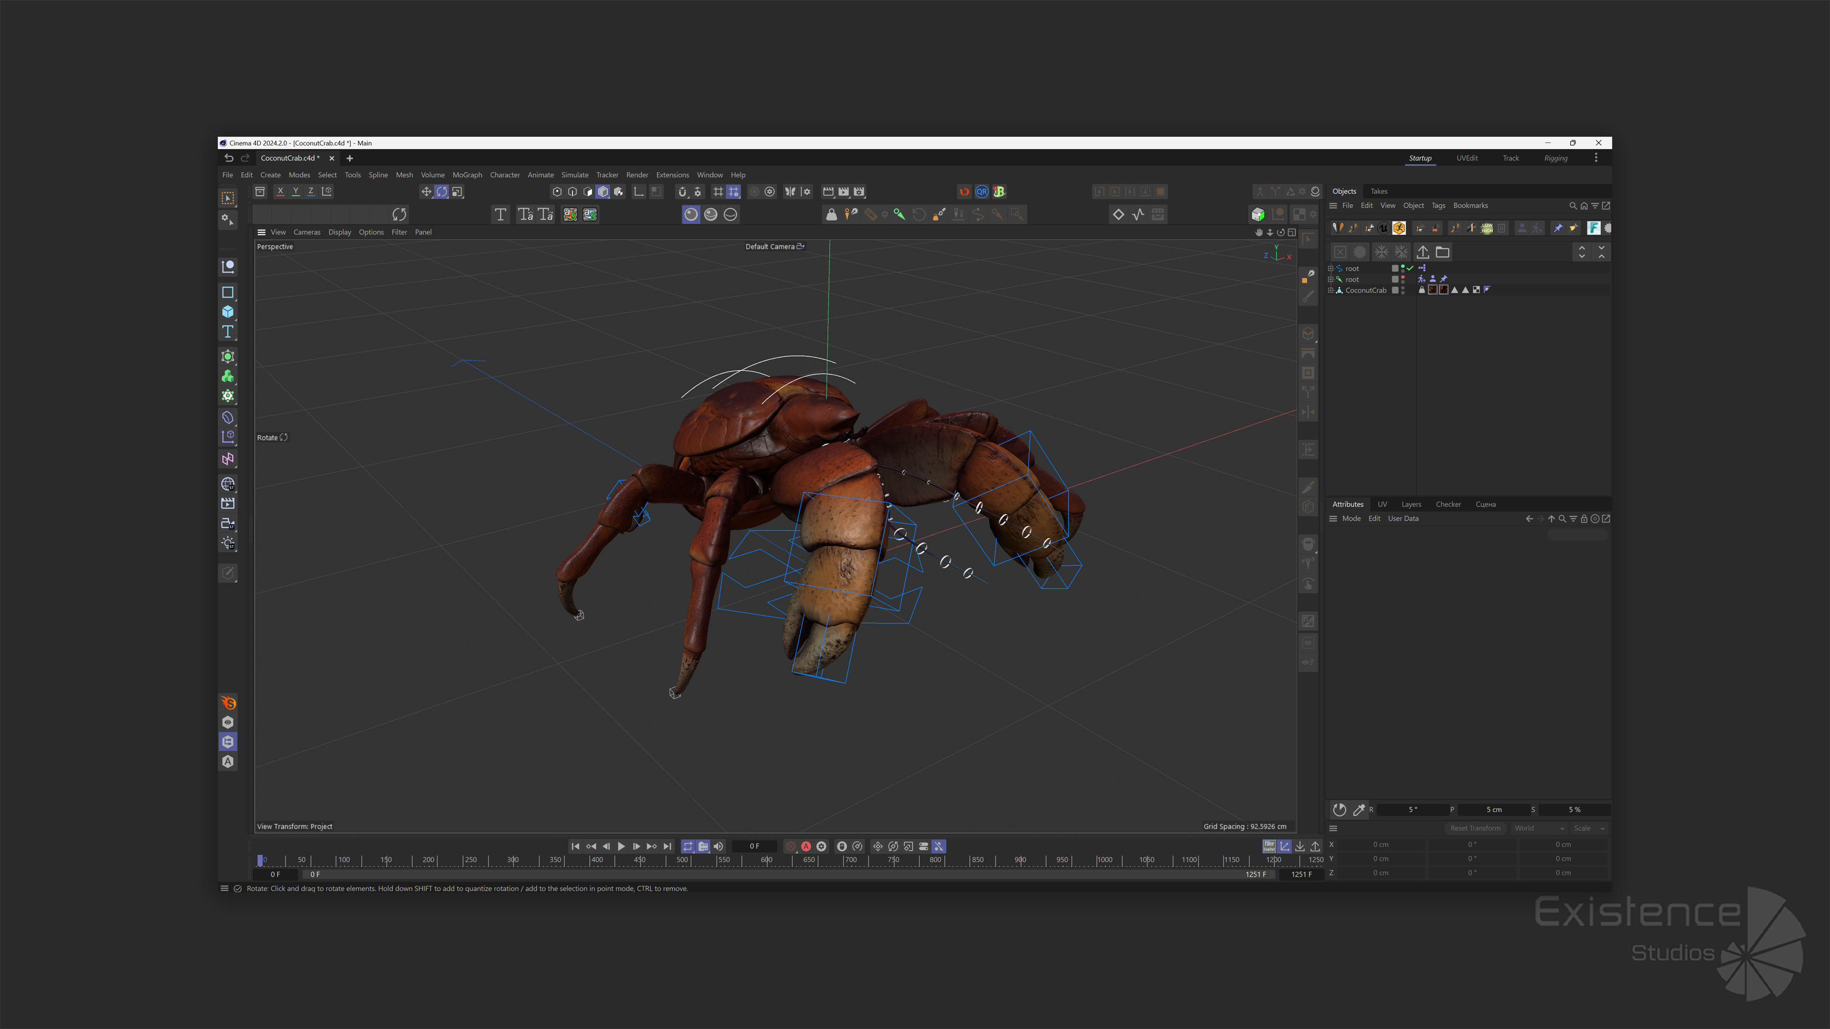
Task: Click the orange running figure icon
Action: (1399, 228)
